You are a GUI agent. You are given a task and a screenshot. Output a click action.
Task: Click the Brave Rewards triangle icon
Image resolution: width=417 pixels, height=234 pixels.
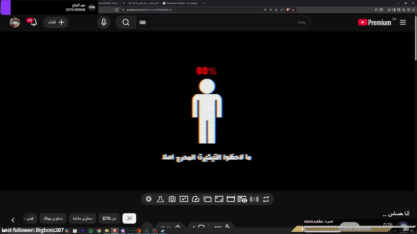(293, 10)
